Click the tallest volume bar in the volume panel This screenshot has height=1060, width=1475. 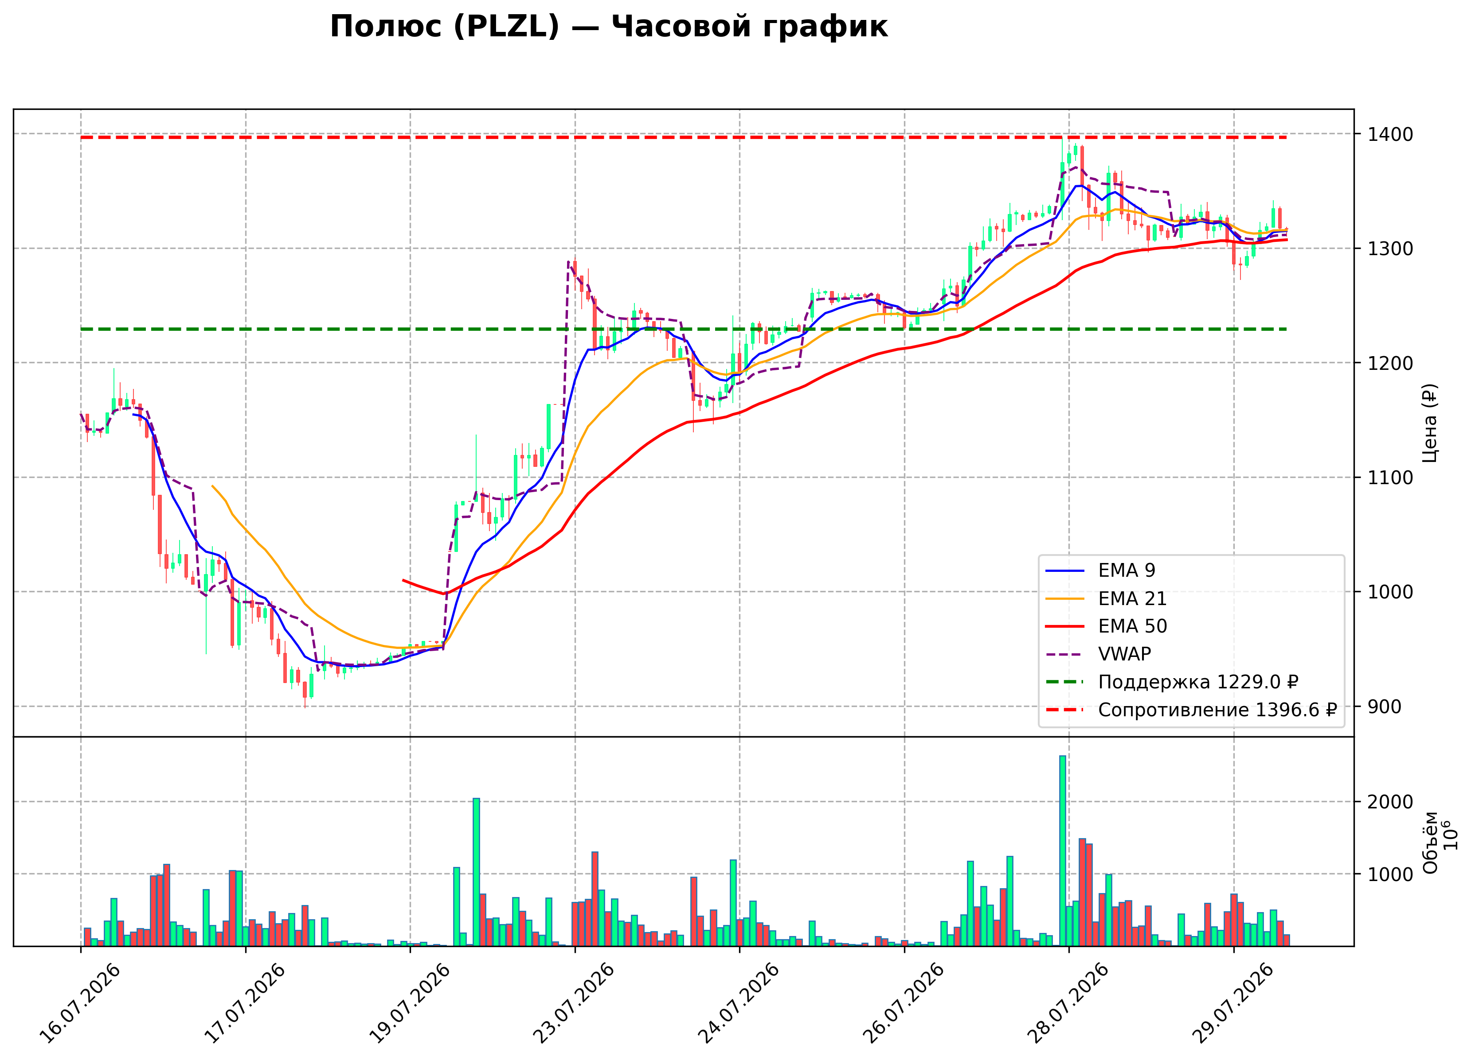pos(1063,851)
